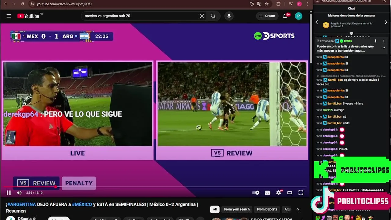Open the YouTube hamburger guide menu
The image size is (391, 220).
pyautogui.click(x=9, y=16)
